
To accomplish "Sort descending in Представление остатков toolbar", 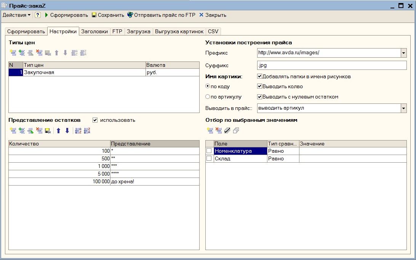I will click(87, 131).
